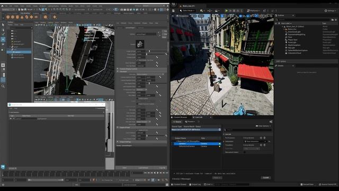
Task: Open the Content Drawer
Action: (179, 185)
